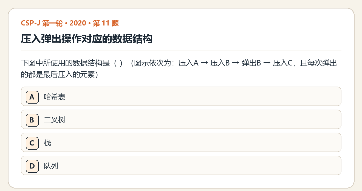The image size is (362, 191).
Task: Click the letter D badge icon
Action: 32,166
